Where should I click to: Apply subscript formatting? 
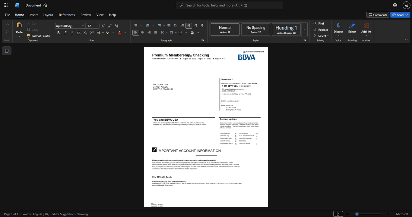(85, 33)
